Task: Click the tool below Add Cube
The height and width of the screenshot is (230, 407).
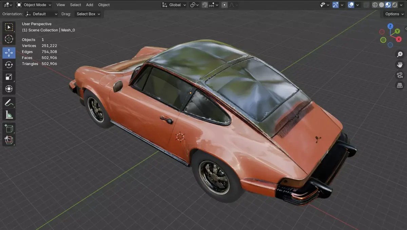Action: click(x=9, y=140)
